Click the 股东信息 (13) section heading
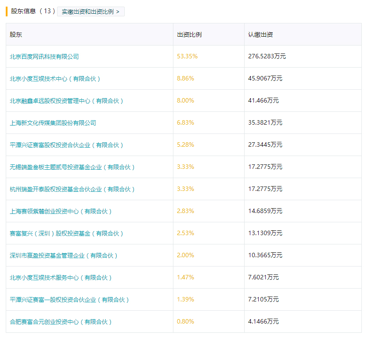This screenshot has height=339, width=368. [x=33, y=11]
